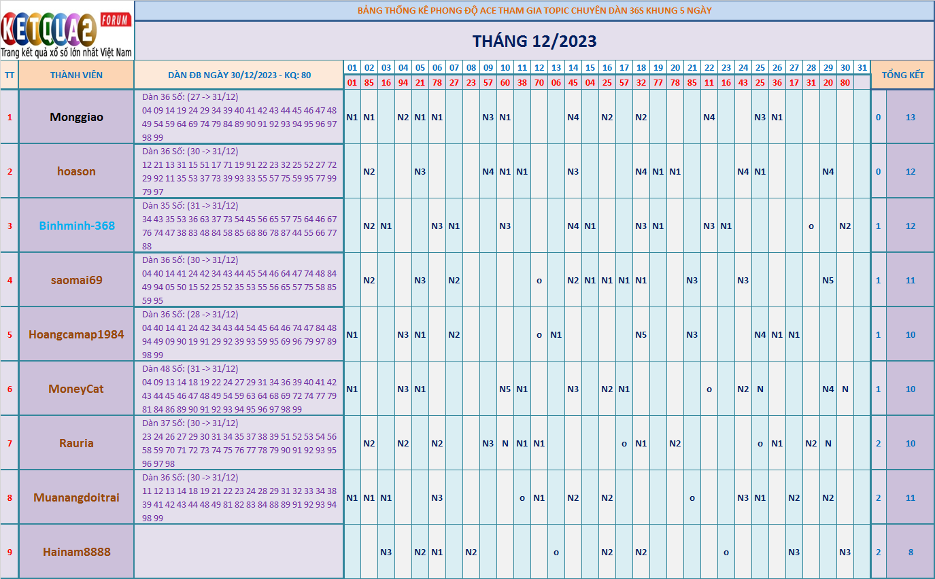The height and width of the screenshot is (579, 935).
Task: Click the day 31 column header
Action: click(862, 68)
